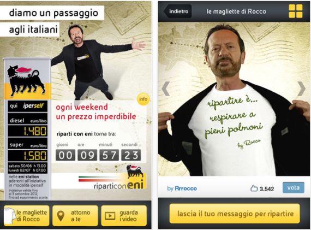Open the attorno a te tab
The height and width of the screenshot is (230, 311).
point(75,216)
